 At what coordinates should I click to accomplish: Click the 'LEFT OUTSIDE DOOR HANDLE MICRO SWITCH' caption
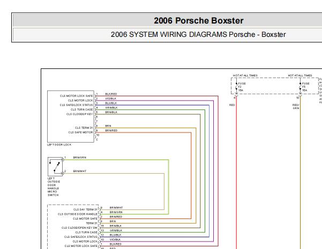[54, 187]
